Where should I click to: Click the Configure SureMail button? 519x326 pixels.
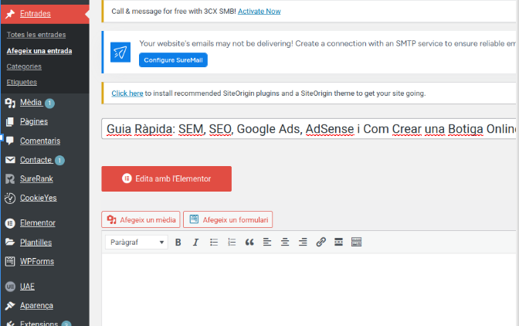click(x=173, y=59)
